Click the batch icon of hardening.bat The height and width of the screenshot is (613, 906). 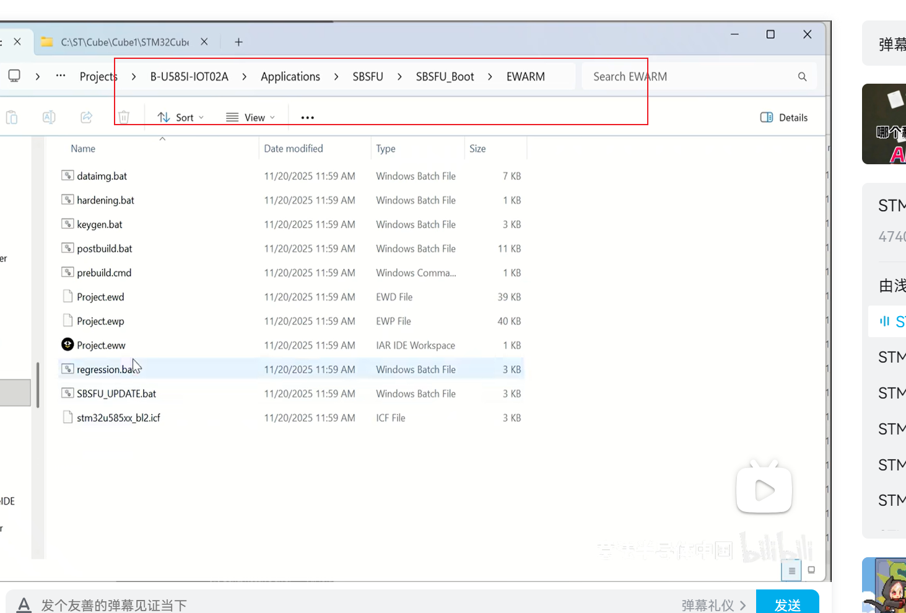[x=68, y=200]
